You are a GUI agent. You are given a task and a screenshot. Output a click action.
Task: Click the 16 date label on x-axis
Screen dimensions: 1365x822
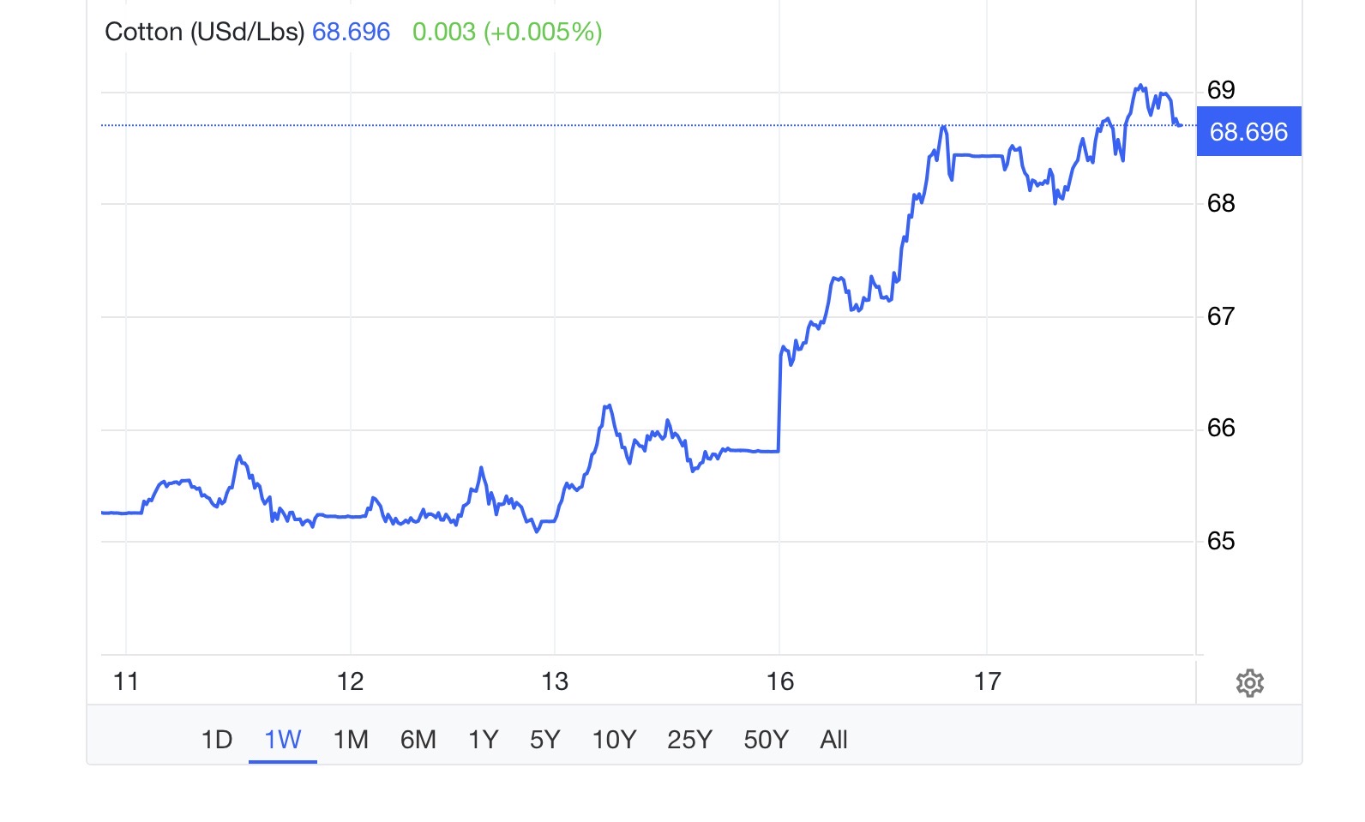pyautogui.click(x=779, y=681)
